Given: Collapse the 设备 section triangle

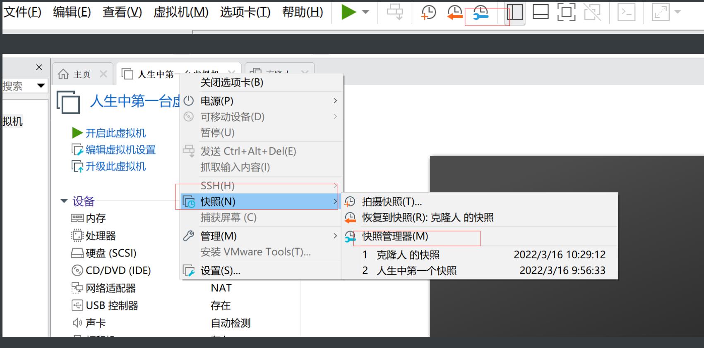Looking at the screenshot, I should pos(64,201).
